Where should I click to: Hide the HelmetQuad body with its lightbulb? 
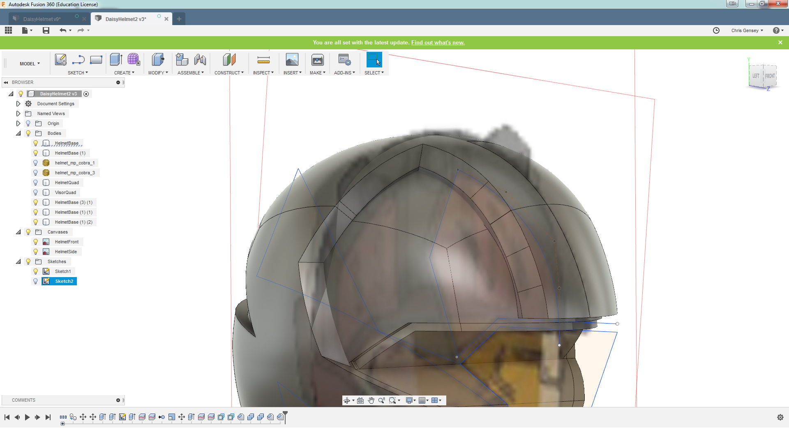click(x=36, y=183)
